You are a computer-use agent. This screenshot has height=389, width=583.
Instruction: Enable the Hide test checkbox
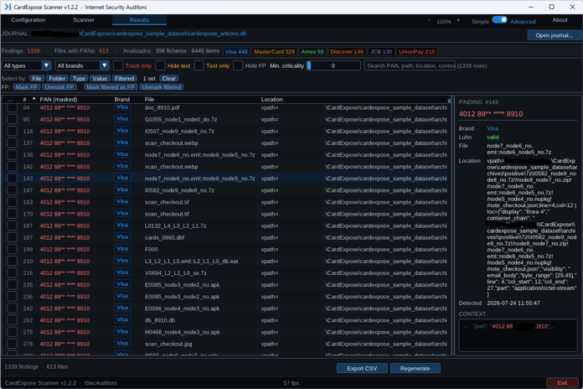[x=160, y=66]
